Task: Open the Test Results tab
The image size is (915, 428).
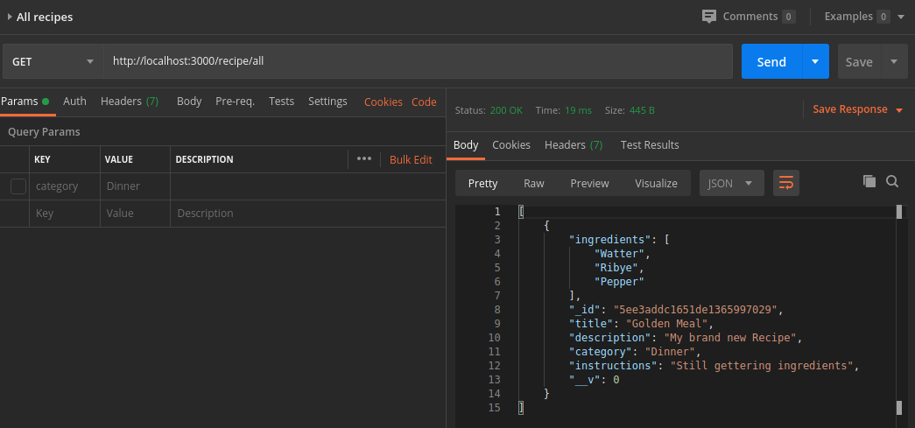Action: [650, 145]
